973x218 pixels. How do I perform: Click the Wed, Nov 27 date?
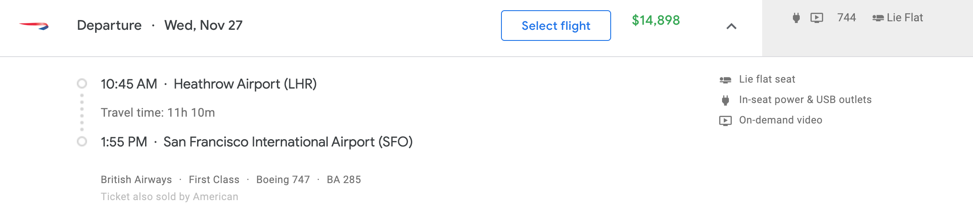203,25
